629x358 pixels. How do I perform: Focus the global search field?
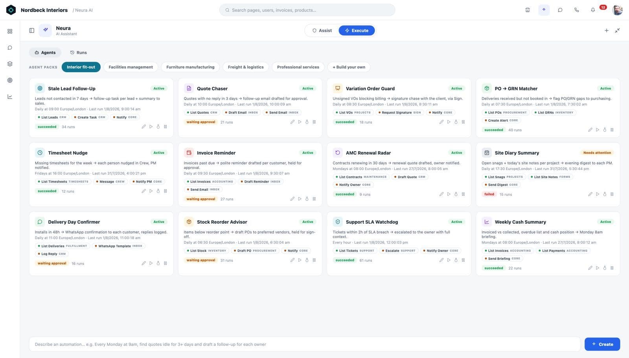[x=307, y=10]
